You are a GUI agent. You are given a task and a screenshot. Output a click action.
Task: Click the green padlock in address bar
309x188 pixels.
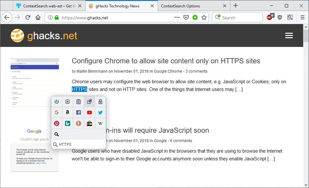(x=57, y=17)
